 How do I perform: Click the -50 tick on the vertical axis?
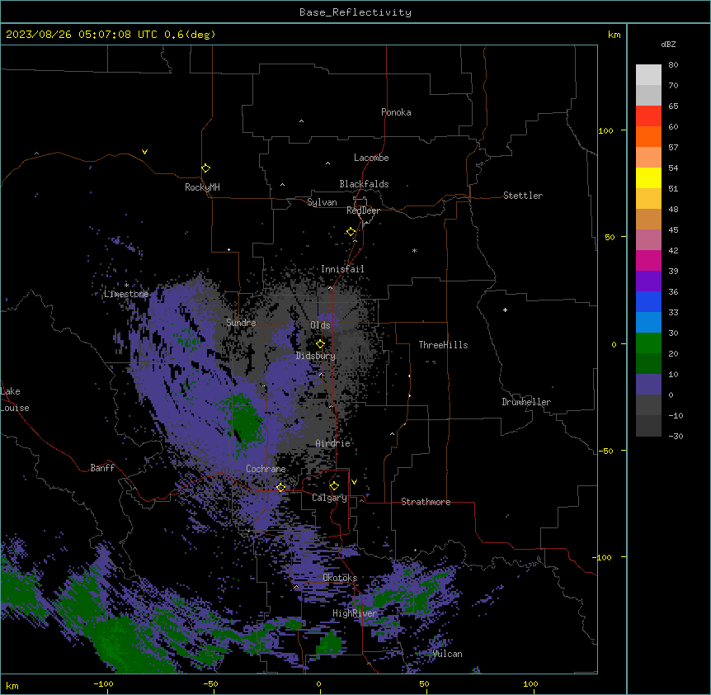pos(605,451)
